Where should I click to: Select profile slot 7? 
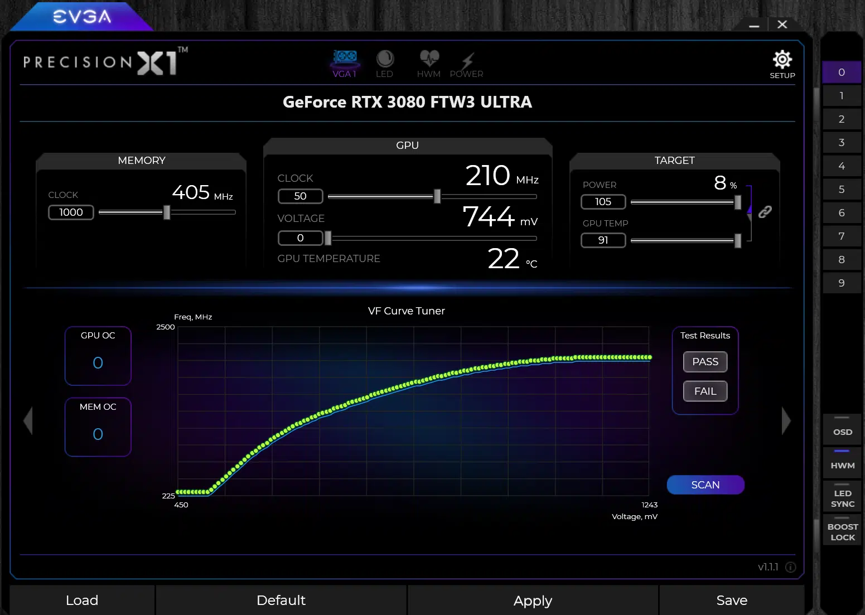(x=842, y=236)
